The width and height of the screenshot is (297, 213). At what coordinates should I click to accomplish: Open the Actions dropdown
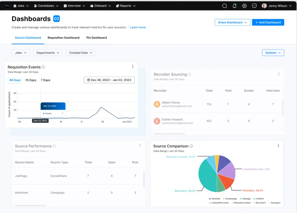click(273, 53)
